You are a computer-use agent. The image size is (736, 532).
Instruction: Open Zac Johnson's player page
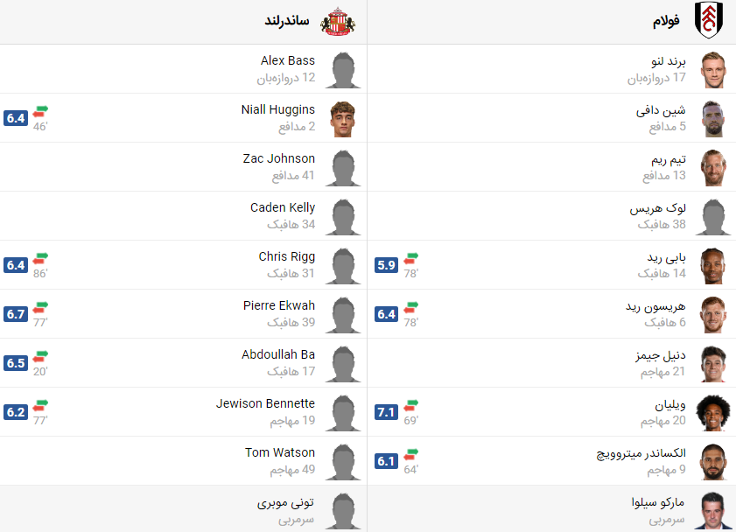click(x=279, y=158)
